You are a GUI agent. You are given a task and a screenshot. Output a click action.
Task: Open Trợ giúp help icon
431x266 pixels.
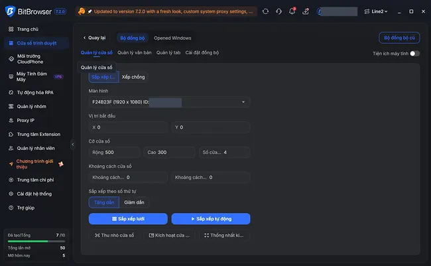11,208
